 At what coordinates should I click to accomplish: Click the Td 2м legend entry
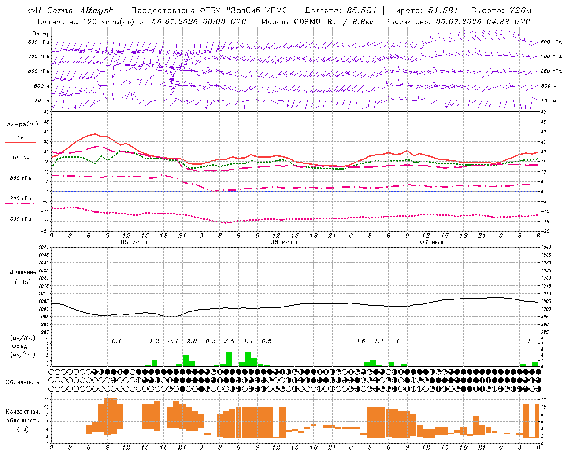[x=20, y=159]
